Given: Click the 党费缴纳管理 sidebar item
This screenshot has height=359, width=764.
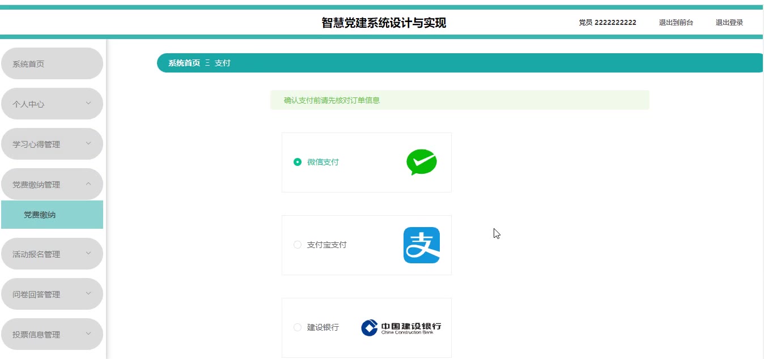Looking at the screenshot, I should tap(52, 184).
